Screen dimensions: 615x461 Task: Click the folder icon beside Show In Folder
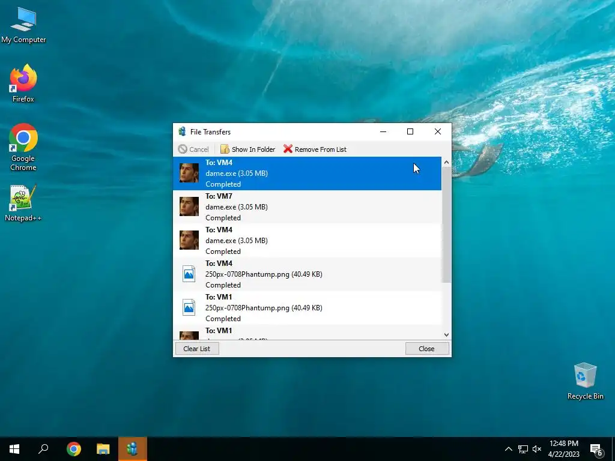point(225,149)
